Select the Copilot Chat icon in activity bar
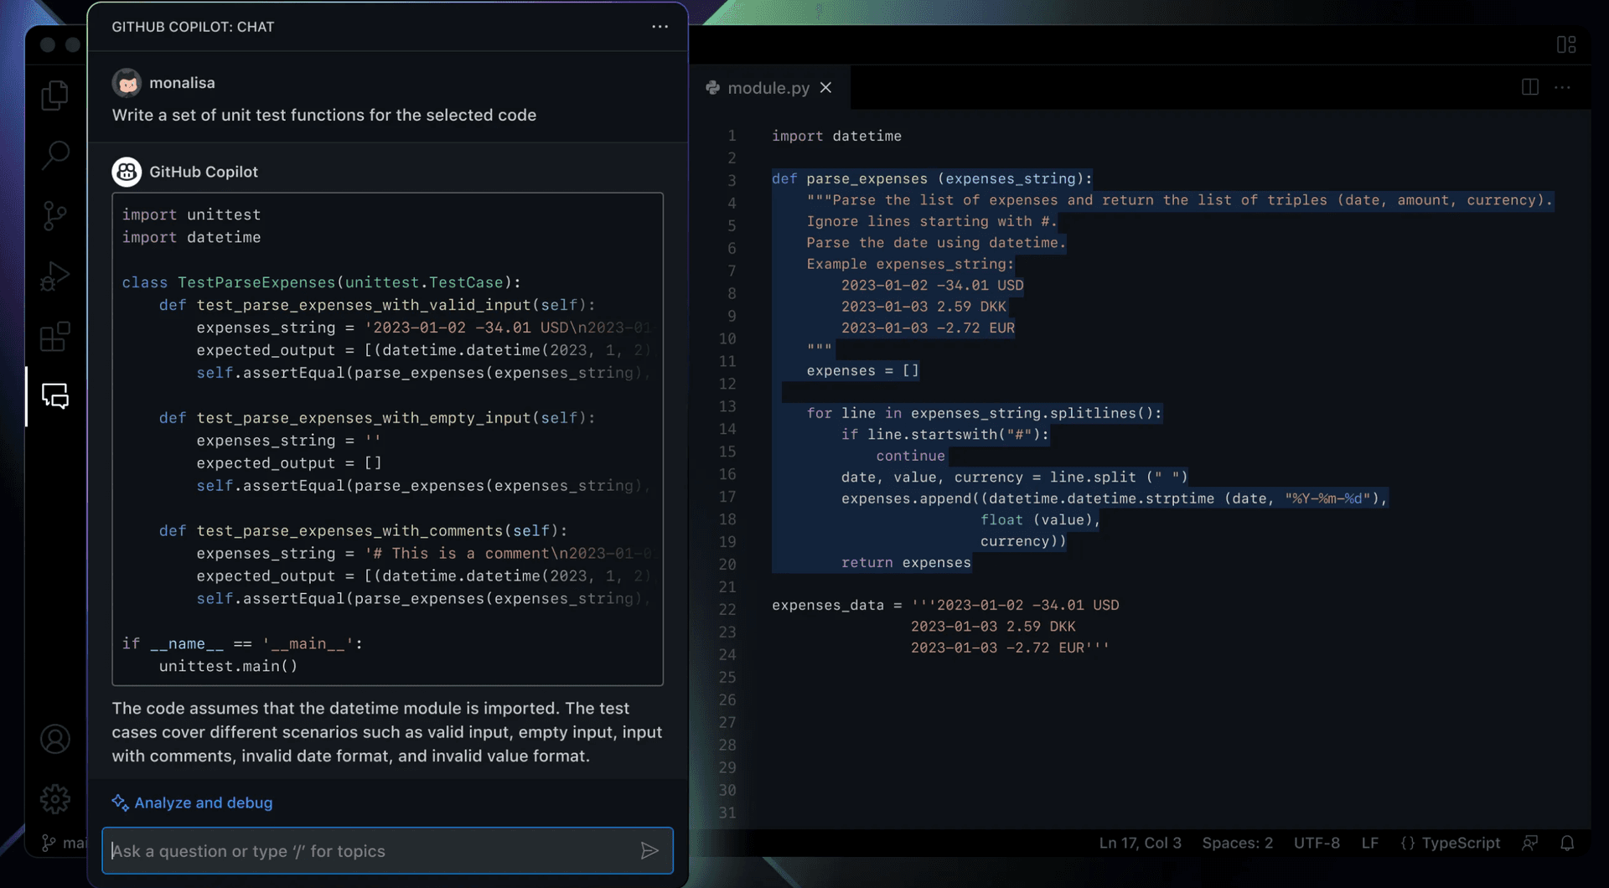This screenshot has width=1609, height=888. (x=55, y=396)
